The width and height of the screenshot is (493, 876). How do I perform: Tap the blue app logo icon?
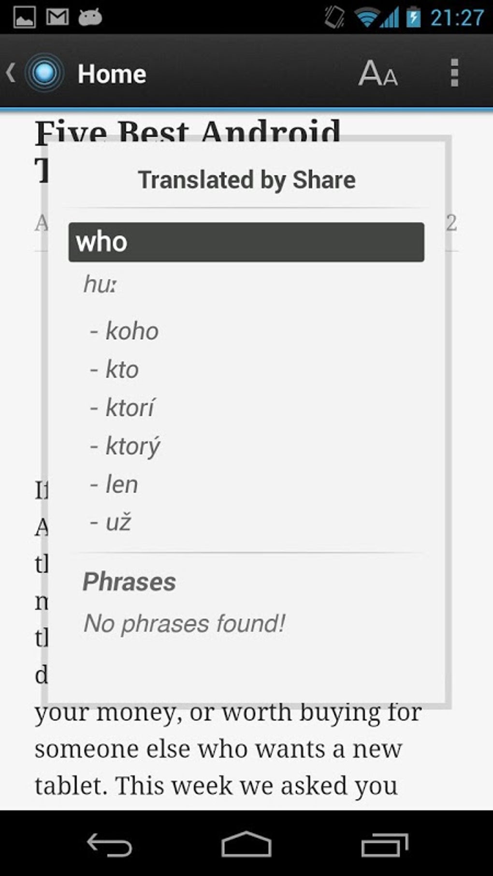(x=44, y=73)
